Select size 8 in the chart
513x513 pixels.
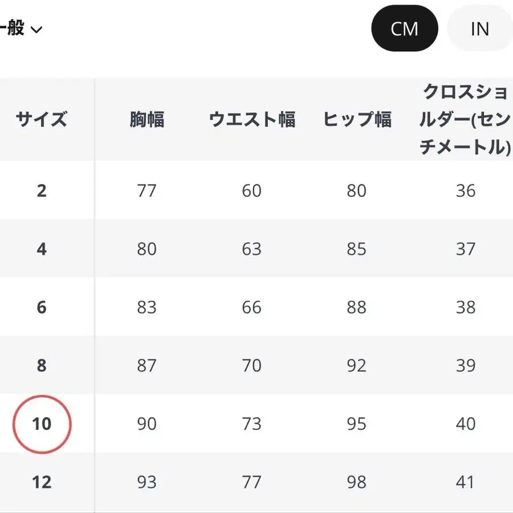pyautogui.click(x=40, y=365)
